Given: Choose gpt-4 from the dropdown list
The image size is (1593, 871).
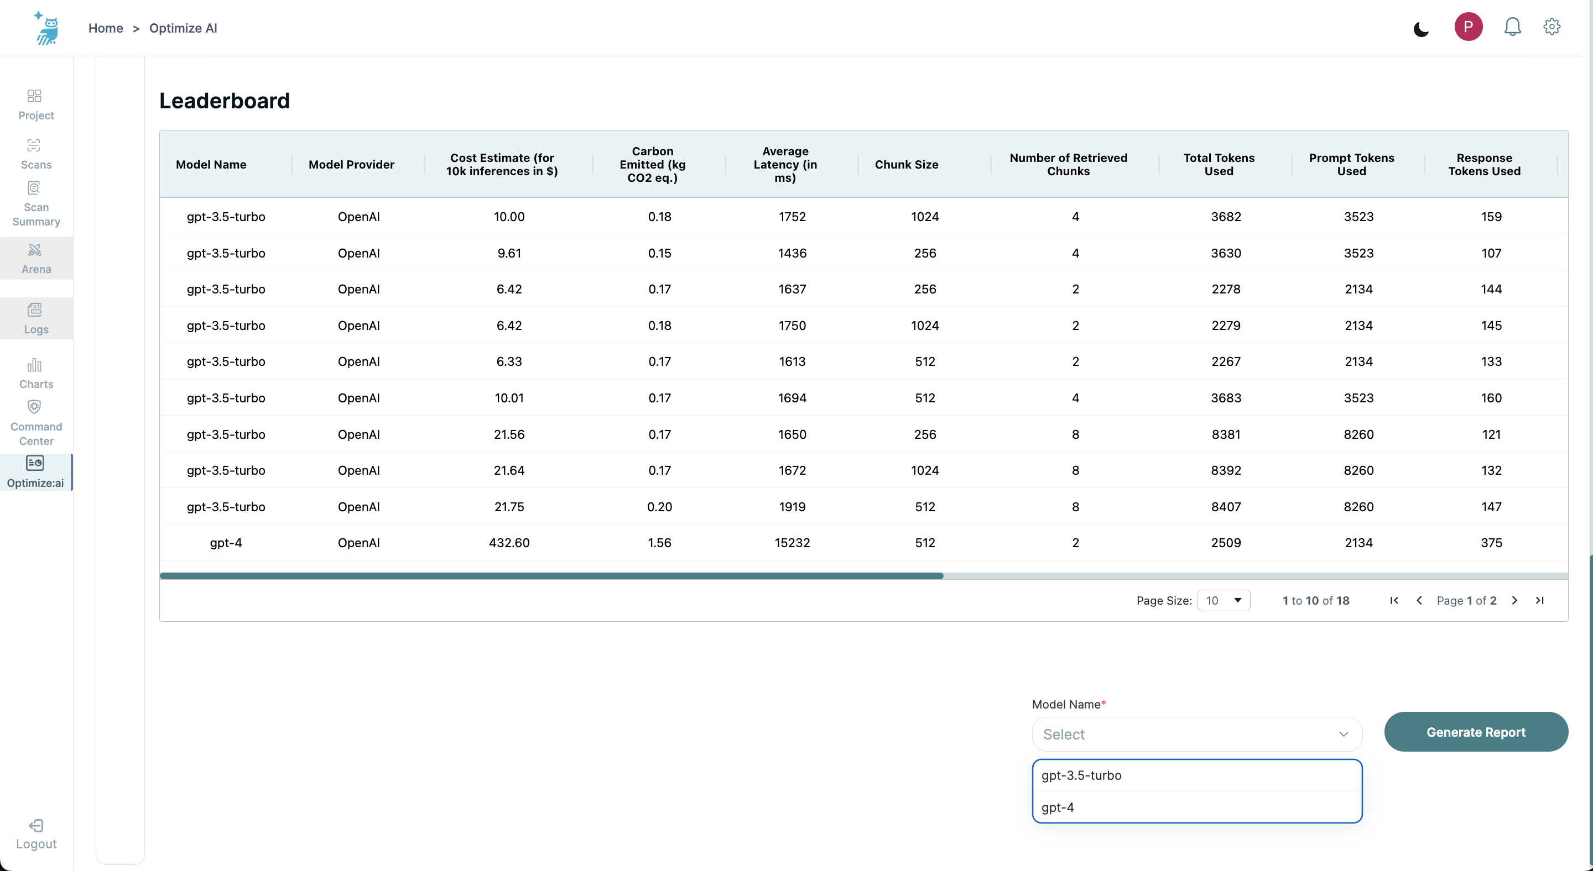Looking at the screenshot, I should 1196,807.
